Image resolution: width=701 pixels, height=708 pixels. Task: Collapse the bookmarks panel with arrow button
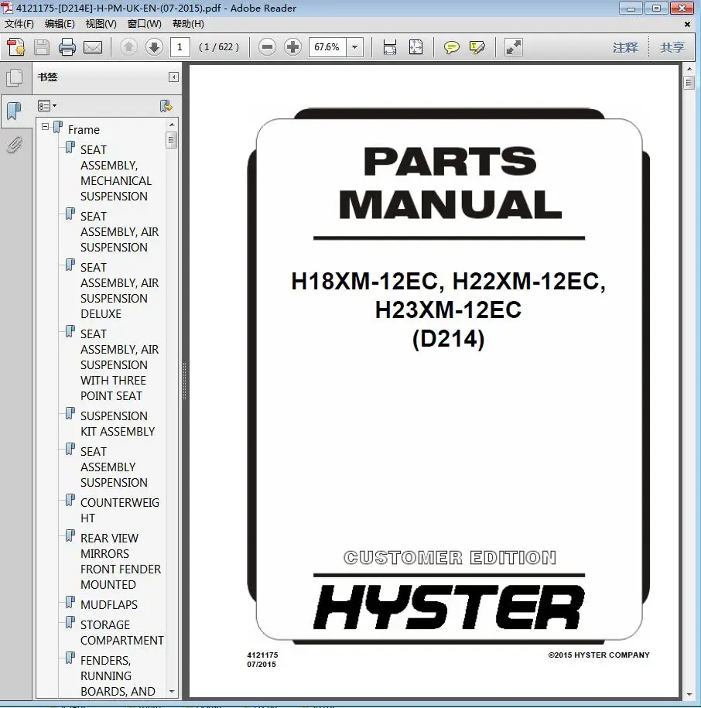[173, 77]
